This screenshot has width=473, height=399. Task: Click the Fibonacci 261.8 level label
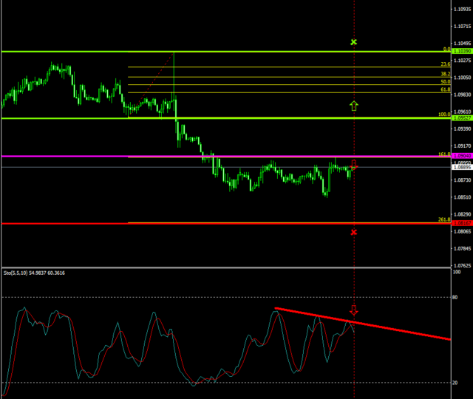443,220
